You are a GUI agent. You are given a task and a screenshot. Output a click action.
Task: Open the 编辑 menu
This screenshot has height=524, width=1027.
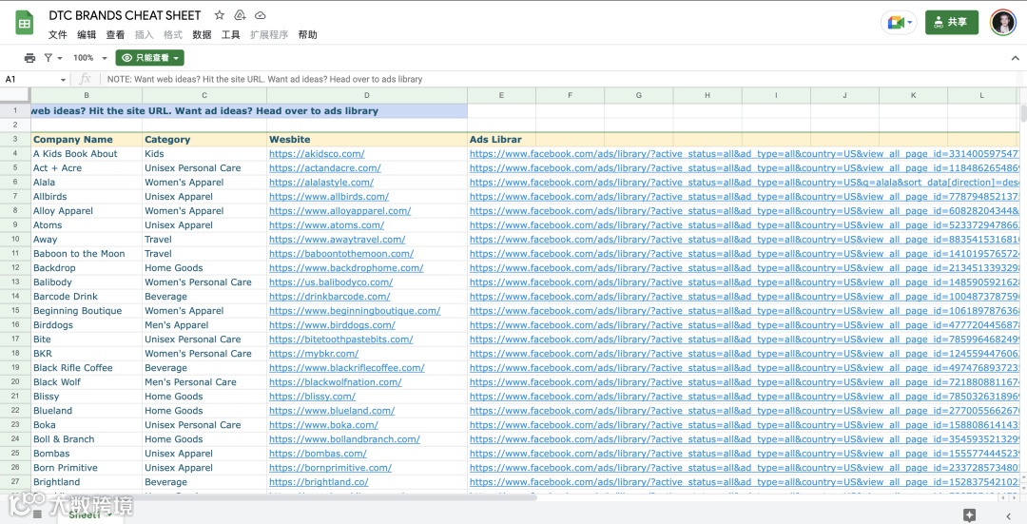pos(87,35)
